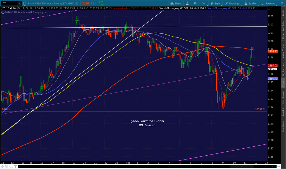Image resolution: width=286 pixels, height=169 pixels.
Task: Select the Chart side tab
Action: pos(283,84)
